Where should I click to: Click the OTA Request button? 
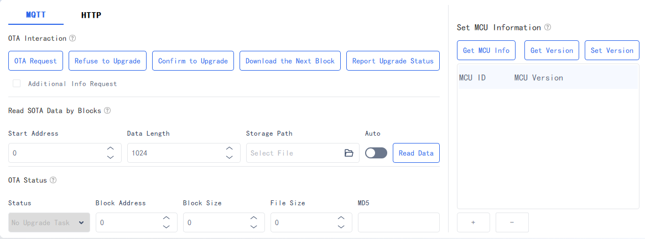point(35,61)
